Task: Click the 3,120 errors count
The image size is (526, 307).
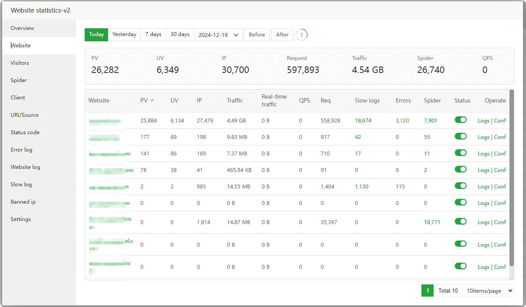Action: [402, 121]
